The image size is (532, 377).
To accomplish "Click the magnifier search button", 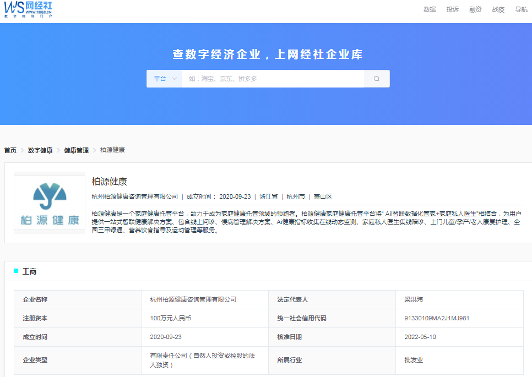I will point(377,79).
